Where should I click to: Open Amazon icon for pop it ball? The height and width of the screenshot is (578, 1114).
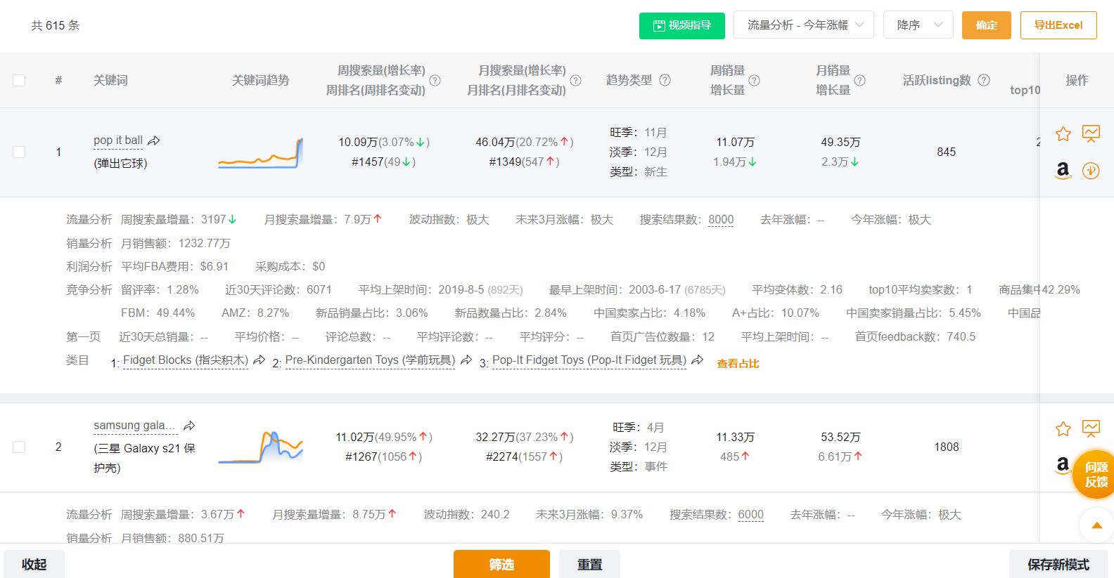[x=1063, y=170]
